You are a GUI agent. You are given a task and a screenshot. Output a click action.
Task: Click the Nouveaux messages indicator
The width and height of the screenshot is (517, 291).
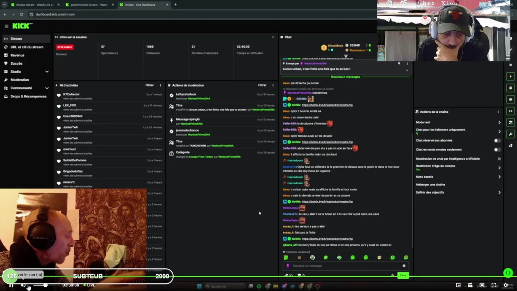click(x=345, y=77)
